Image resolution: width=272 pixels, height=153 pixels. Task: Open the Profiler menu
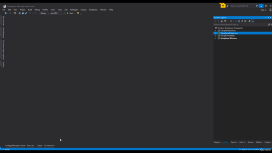[x=45, y=10]
